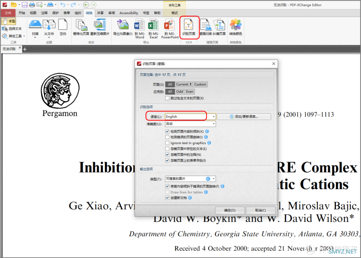The image size is (361, 258).
Task: Click the 取消(C) Cancel button
Action: [x=260, y=210]
